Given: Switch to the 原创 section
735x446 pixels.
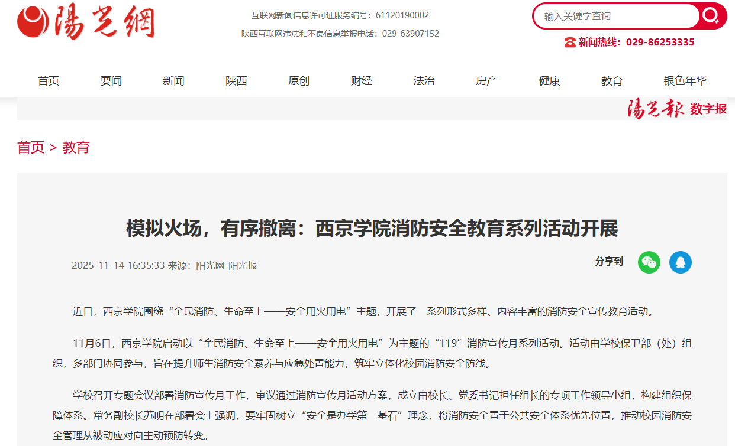Looking at the screenshot, I should point(299,81).
